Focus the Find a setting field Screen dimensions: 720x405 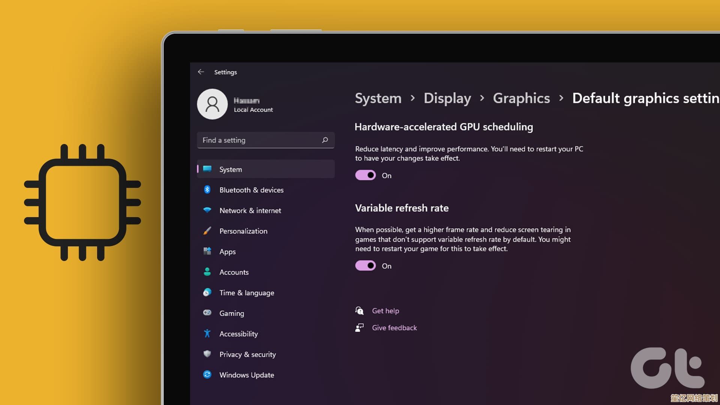pos(259,140)
